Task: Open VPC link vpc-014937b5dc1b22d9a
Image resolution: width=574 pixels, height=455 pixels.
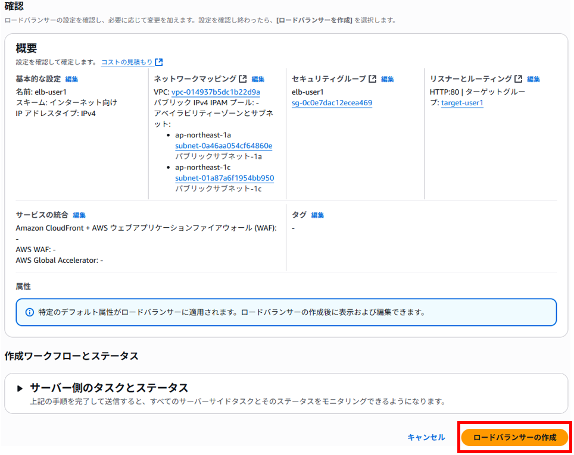Action: point(216,92)
